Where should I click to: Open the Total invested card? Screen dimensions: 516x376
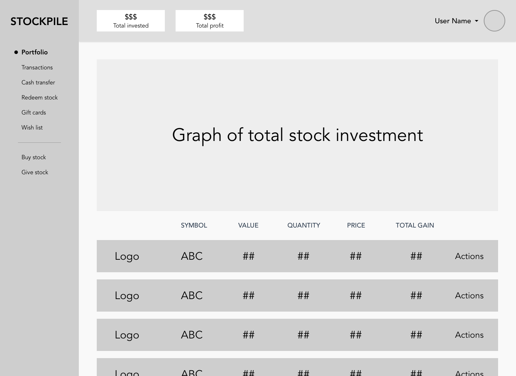coord(131,21)
